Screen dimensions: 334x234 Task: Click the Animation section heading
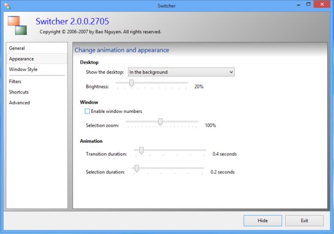(x=91, y=141)
